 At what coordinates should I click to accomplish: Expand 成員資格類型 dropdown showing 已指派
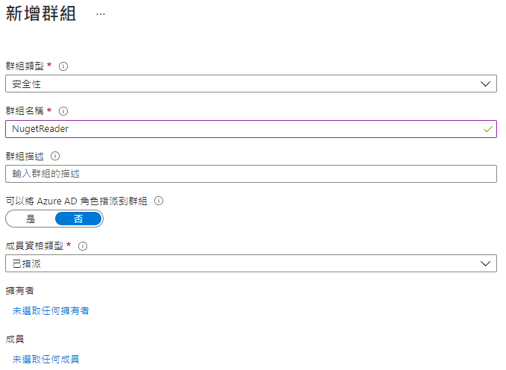[x=251, y=263]
